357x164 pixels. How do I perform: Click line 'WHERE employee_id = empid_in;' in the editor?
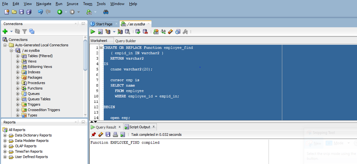click(147, 96)
